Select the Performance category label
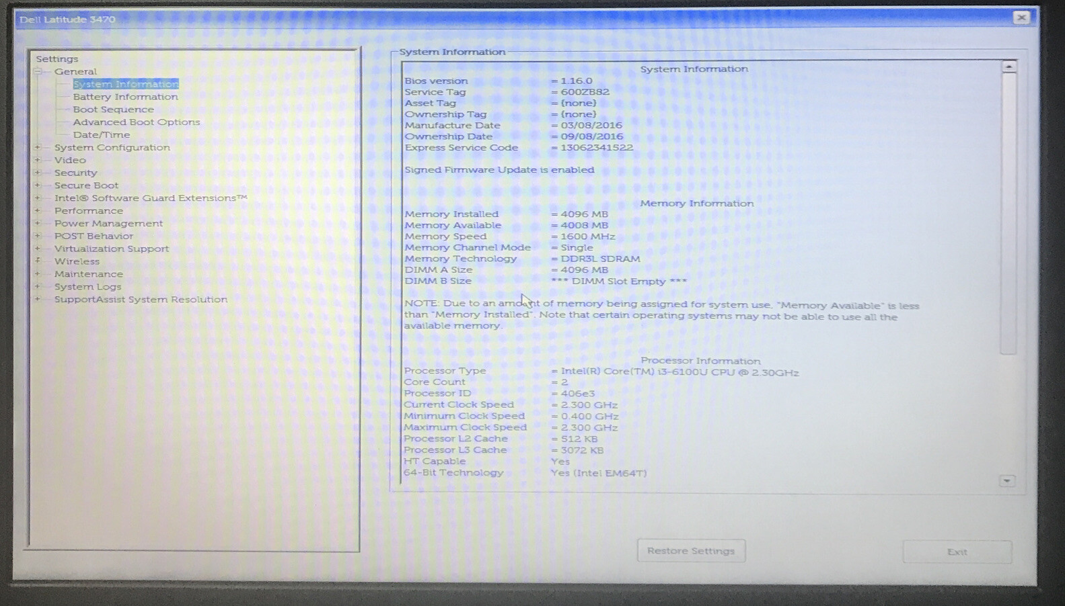This screenshot has height=606, width=1065. (x=88, y=211)
